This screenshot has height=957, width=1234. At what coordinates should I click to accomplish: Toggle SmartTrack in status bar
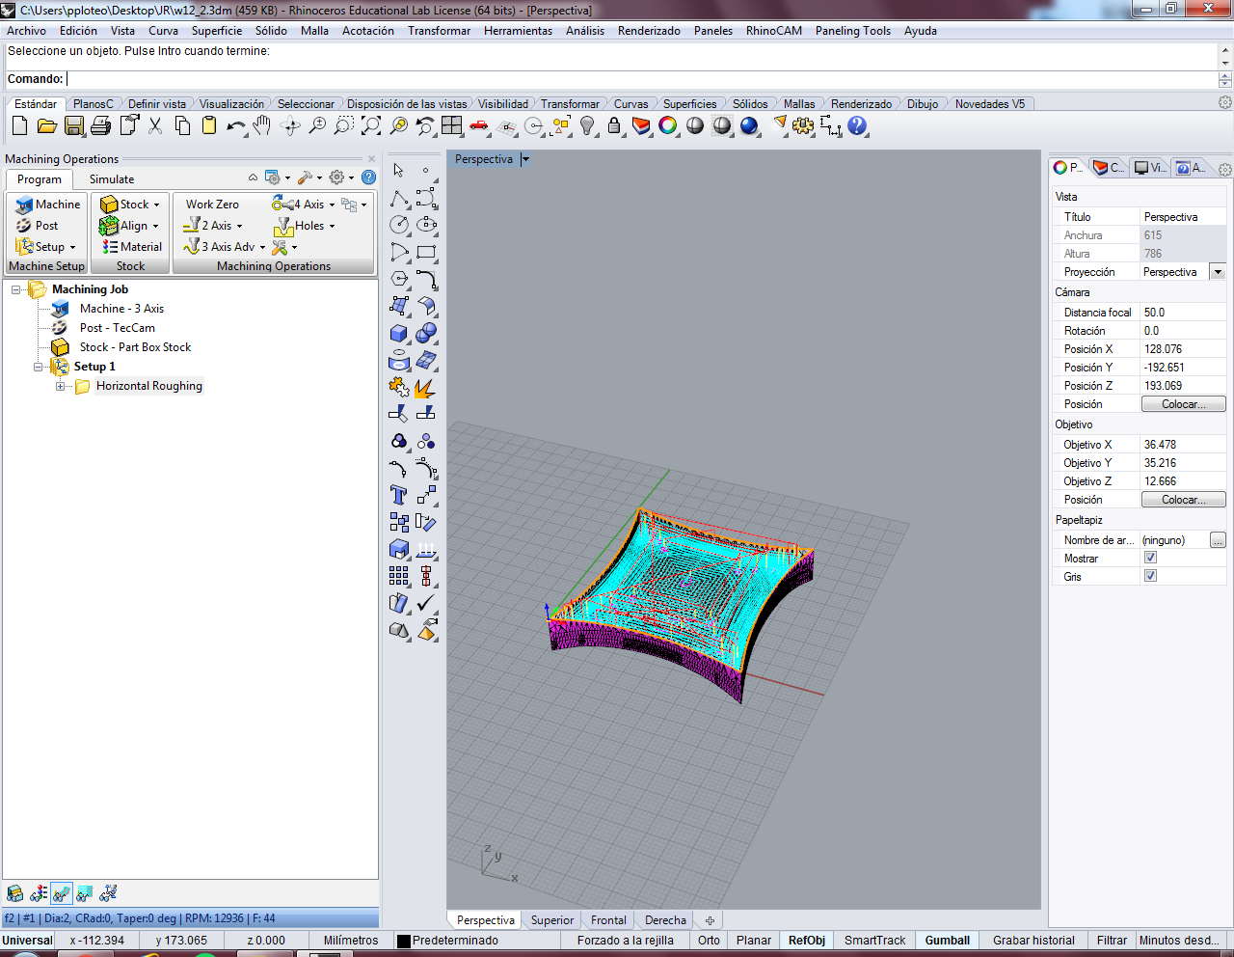pos(875,941)
